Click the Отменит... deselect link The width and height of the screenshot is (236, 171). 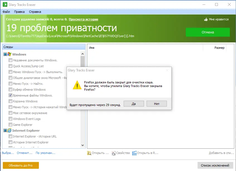click(x=25, y=153)
